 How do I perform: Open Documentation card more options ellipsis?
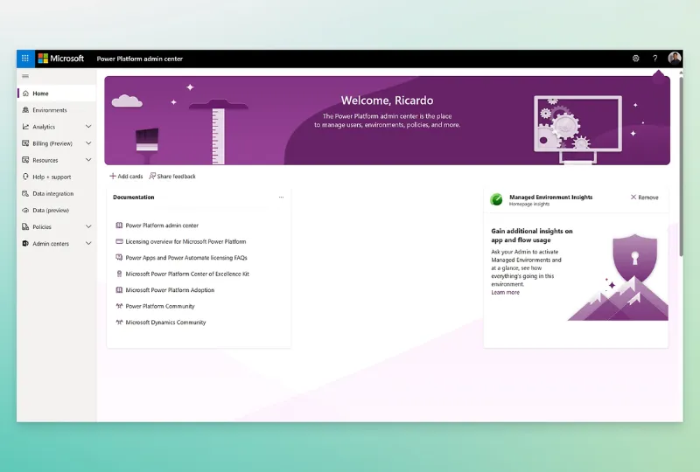[281, 198]
